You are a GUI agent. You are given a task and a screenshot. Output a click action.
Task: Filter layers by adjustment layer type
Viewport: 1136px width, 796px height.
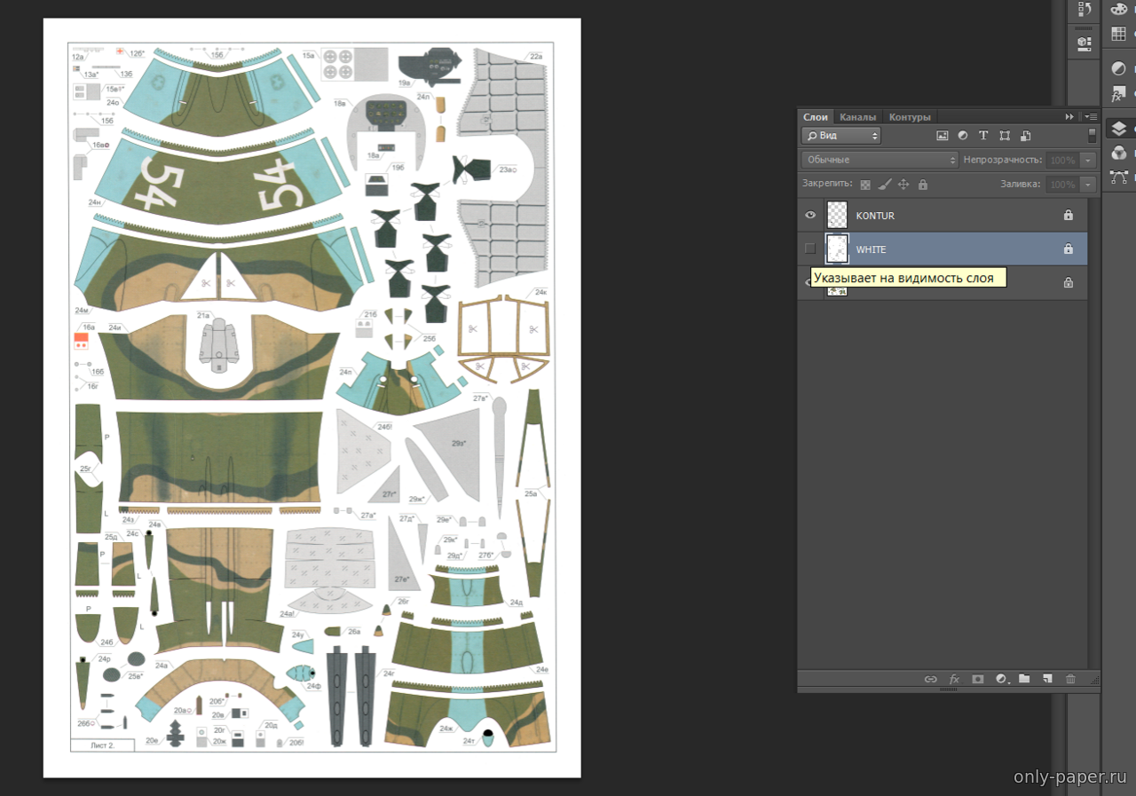click(x=962, y=136)
